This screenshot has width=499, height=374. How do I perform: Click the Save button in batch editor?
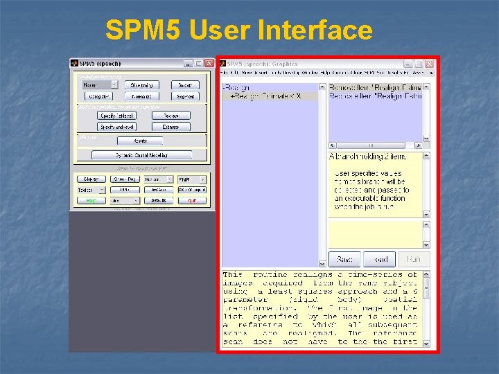pyautogui.click(x=344, y=259)
